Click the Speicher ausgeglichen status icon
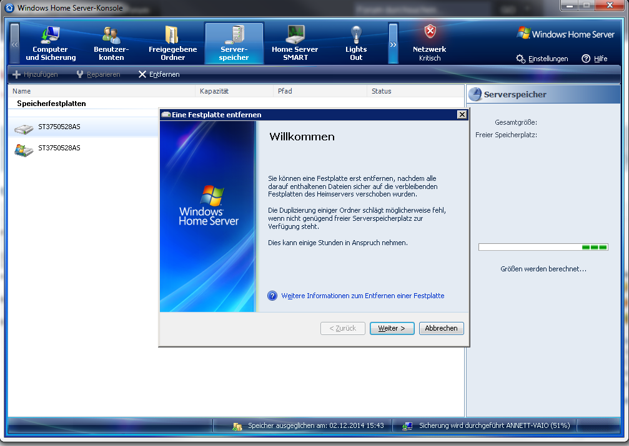This screenshot has width=629, height=446. pos(237,427)
